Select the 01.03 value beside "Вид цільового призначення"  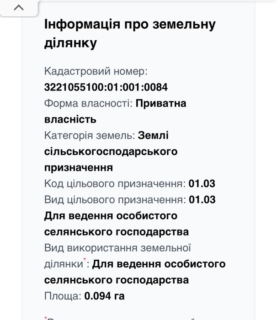[202, 200]
